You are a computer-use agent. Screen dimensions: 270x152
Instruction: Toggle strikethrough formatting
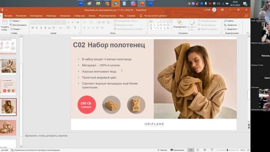(x=49, y=28)
